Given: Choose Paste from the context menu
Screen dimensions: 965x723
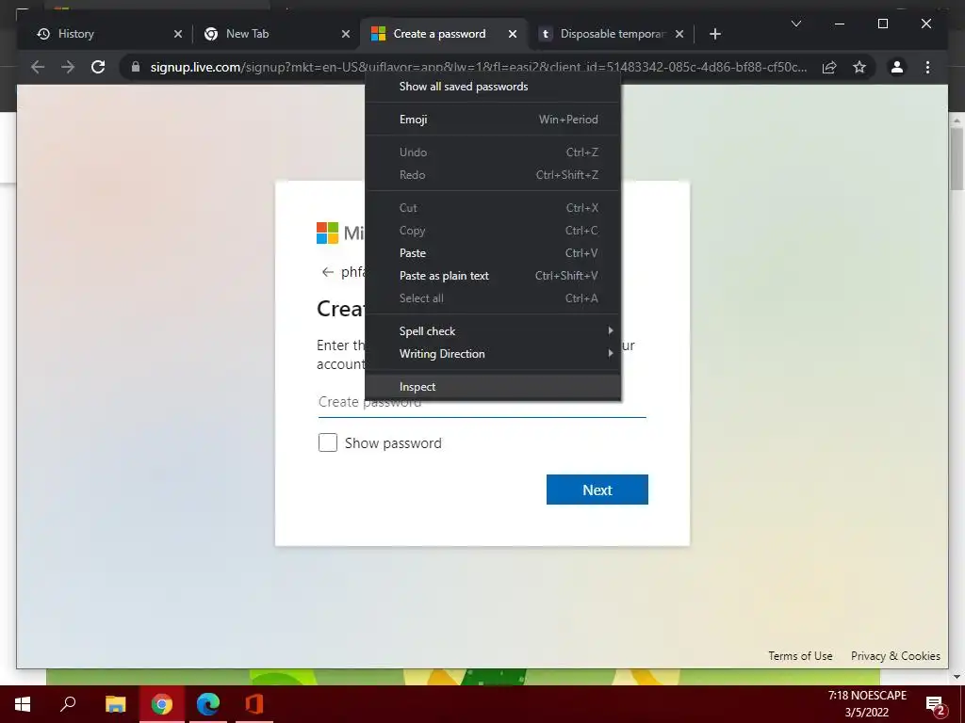Looking at the screenshot, I should tap(492, 253).
